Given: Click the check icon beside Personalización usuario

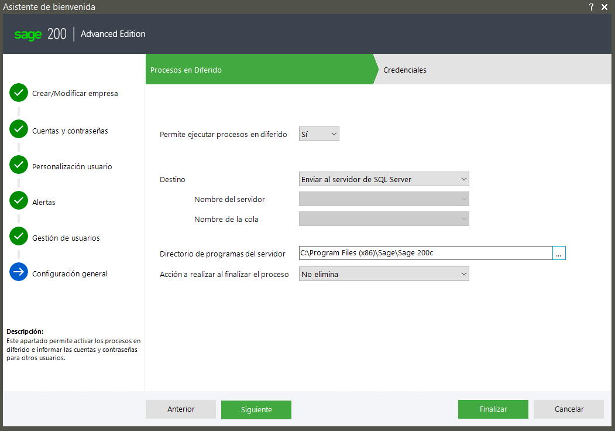Looking at the screenshot, I should pyautogui.click(x=19, y=165).
